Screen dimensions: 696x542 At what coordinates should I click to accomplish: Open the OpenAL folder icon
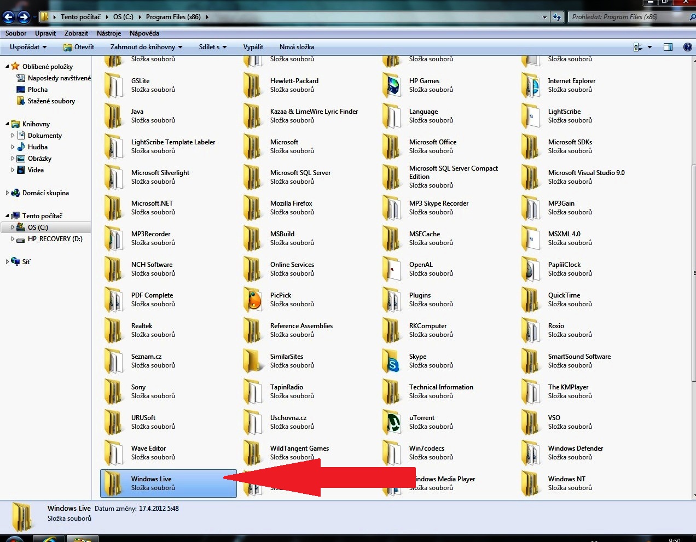coord(392,269)
